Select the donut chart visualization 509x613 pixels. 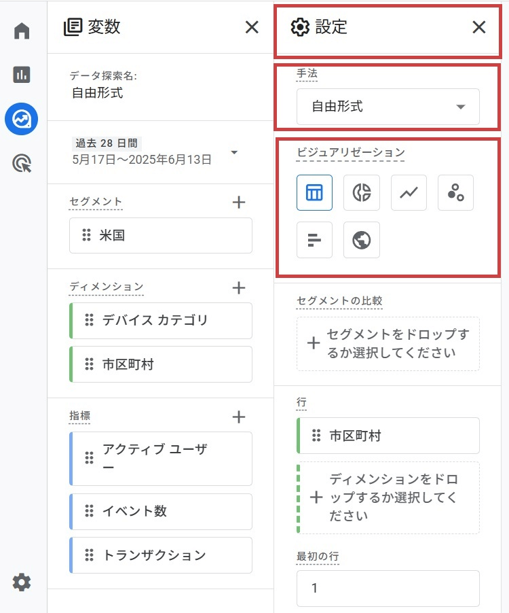tap(362, 193)
